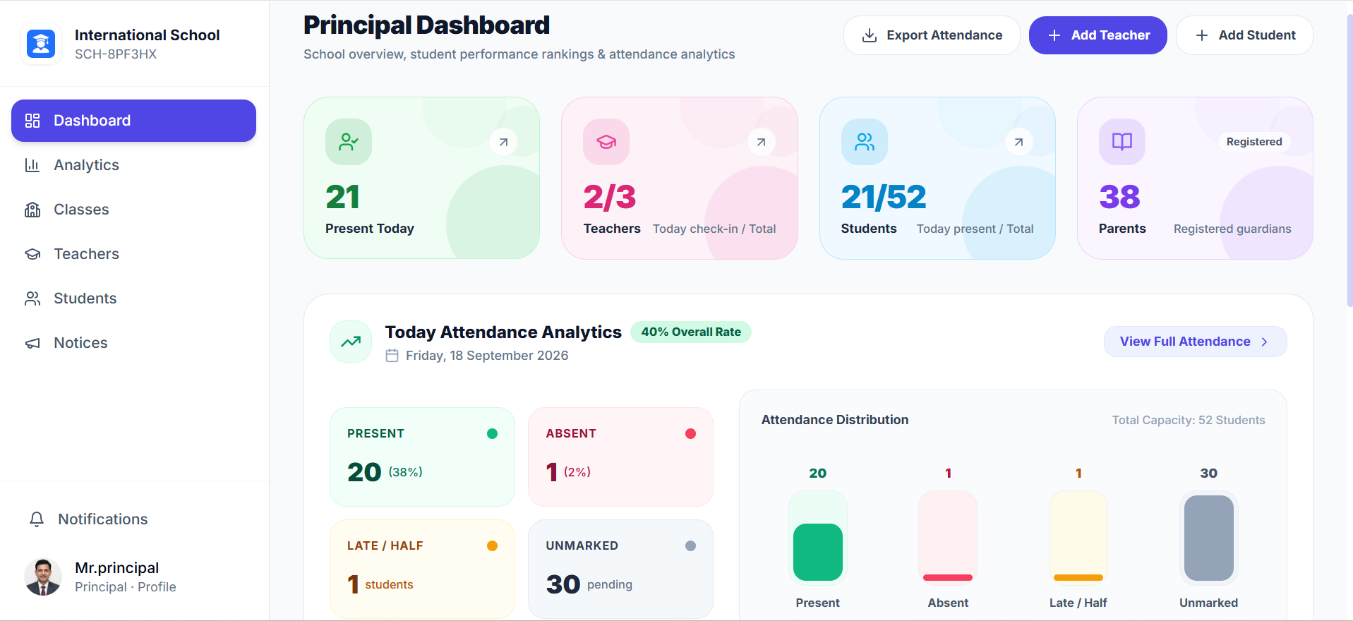Click the orange Late / Half status dot
The height and width of the screenshot is (621, 1353).
493,546
